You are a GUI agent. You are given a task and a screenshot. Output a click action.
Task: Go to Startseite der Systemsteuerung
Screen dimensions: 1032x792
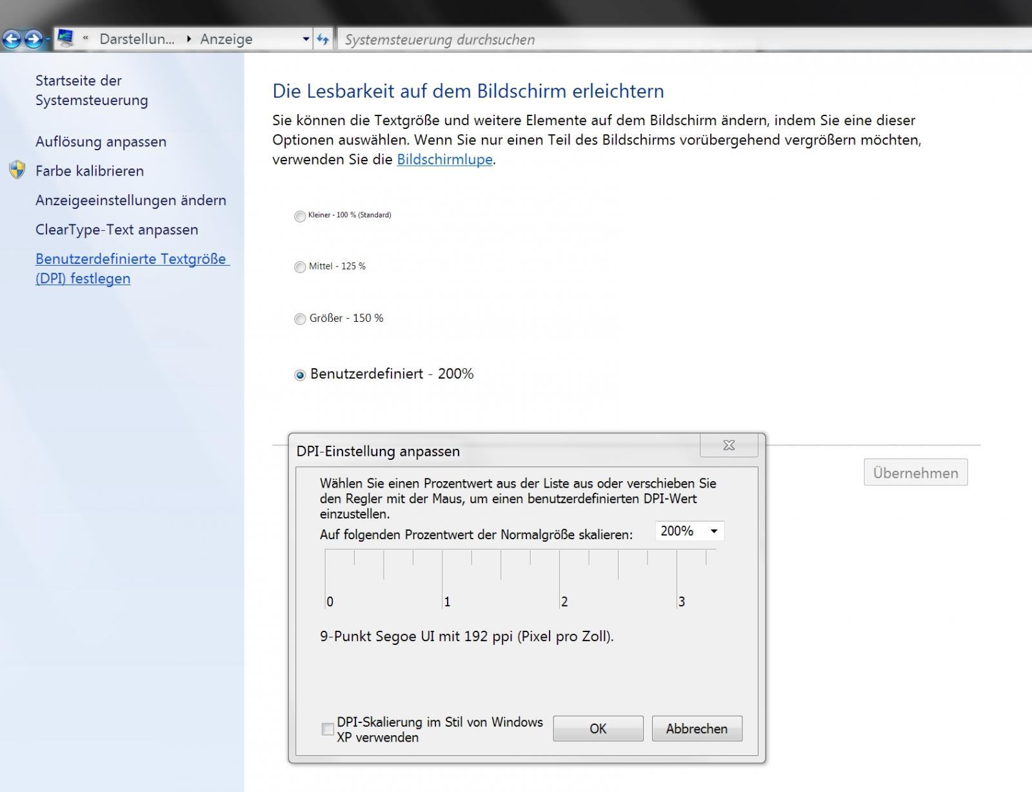pos(92,90)
